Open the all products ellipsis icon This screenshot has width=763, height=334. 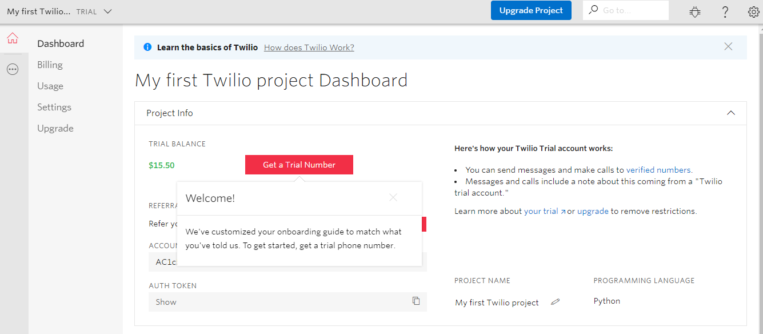pyautogui.click(x=13, y=69)
